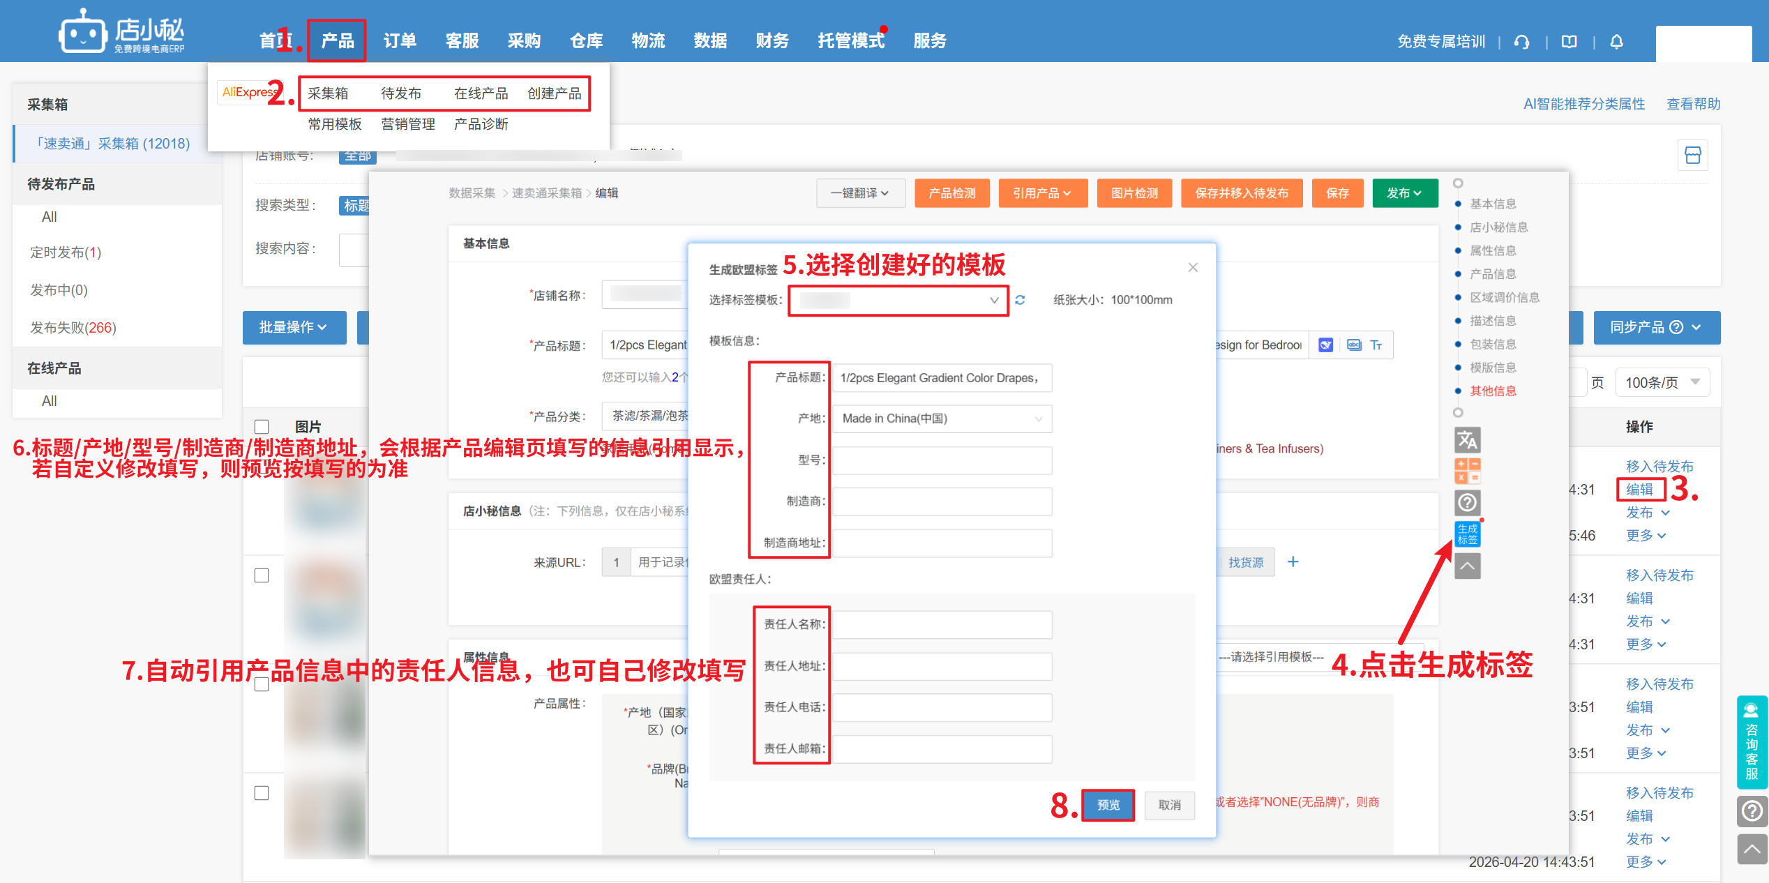This screenshot has width=1769, height=883.
Task: Check the last visible product row checkbox
Action: click(262, 793)
